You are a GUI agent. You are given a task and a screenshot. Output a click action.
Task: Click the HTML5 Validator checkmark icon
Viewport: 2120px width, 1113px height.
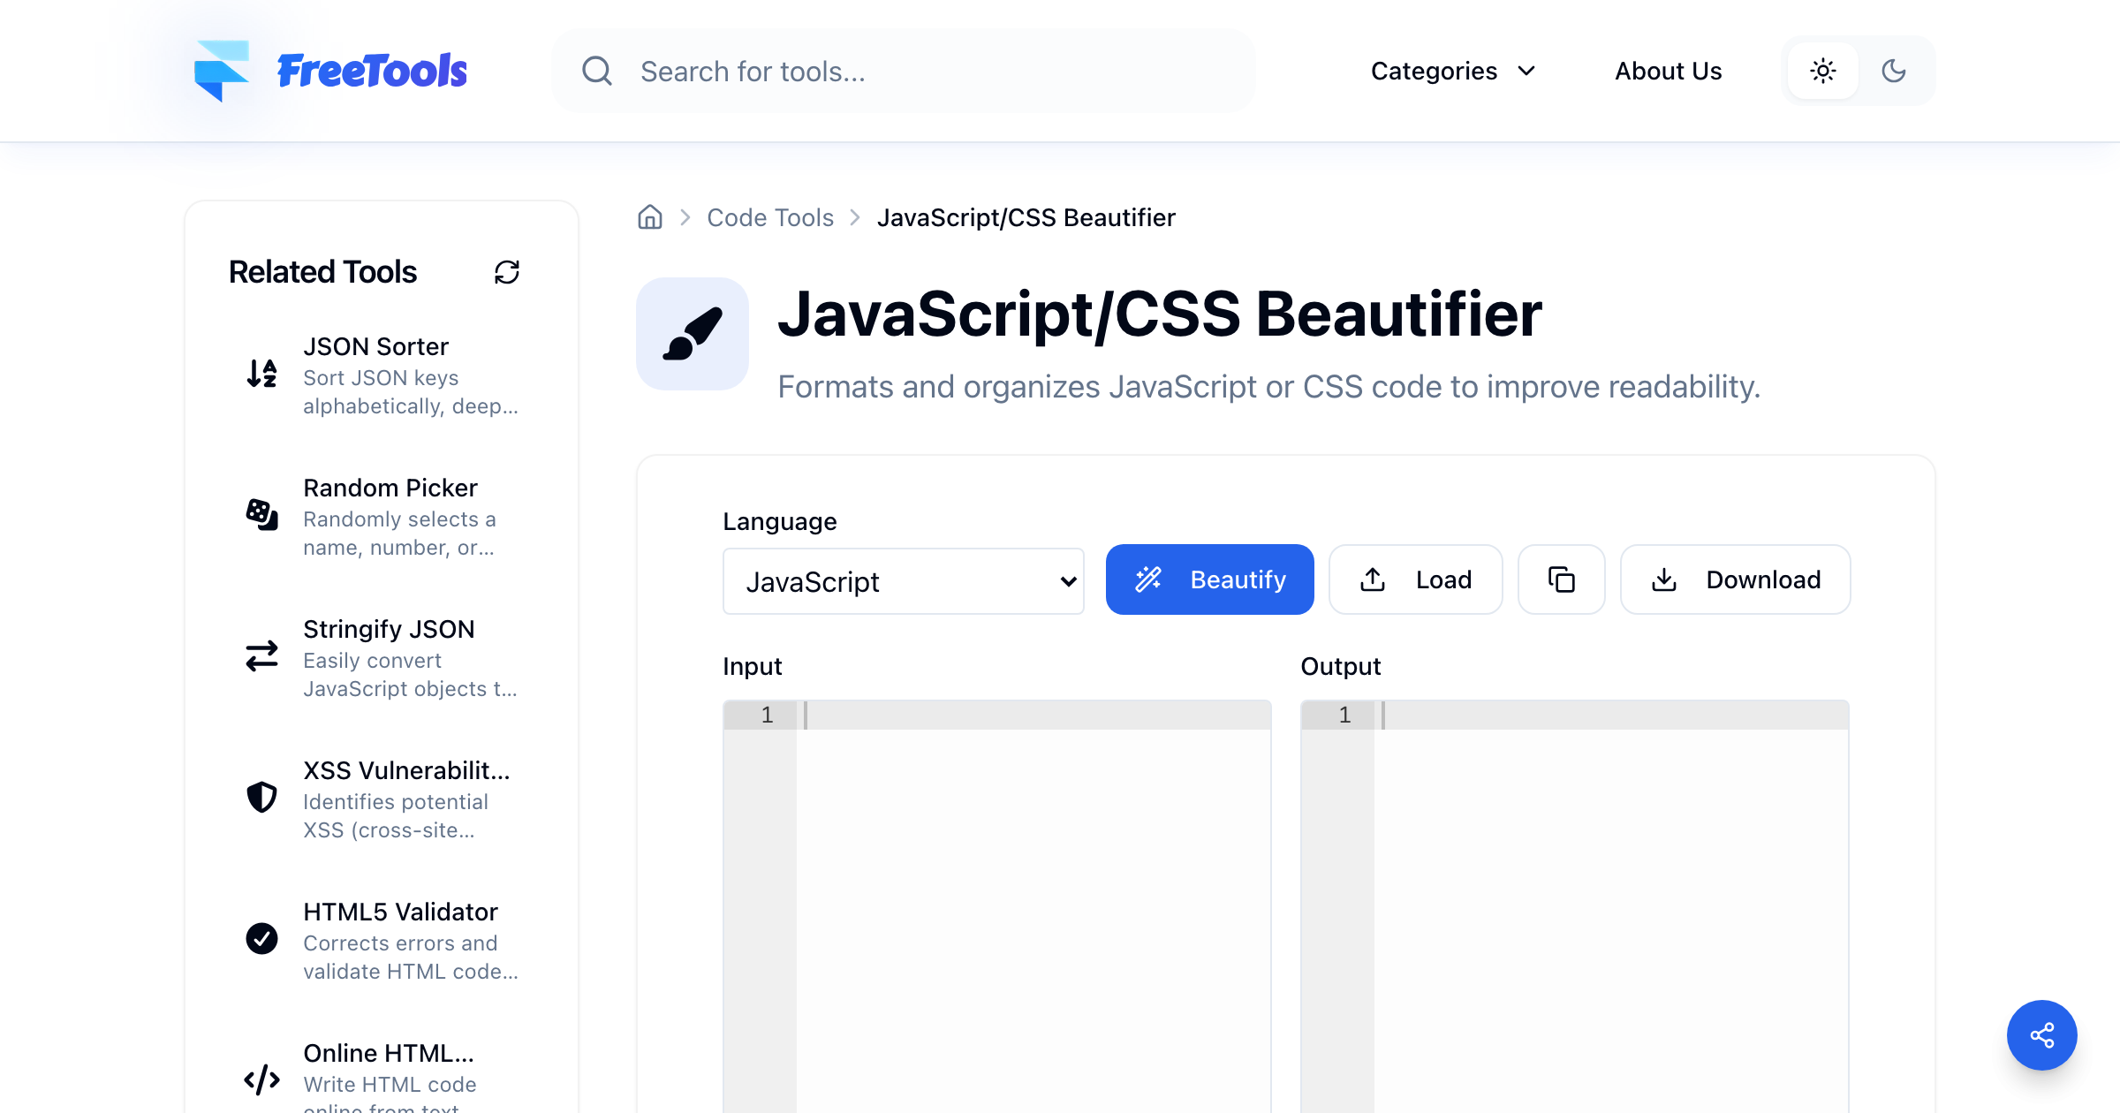(261, 939)
